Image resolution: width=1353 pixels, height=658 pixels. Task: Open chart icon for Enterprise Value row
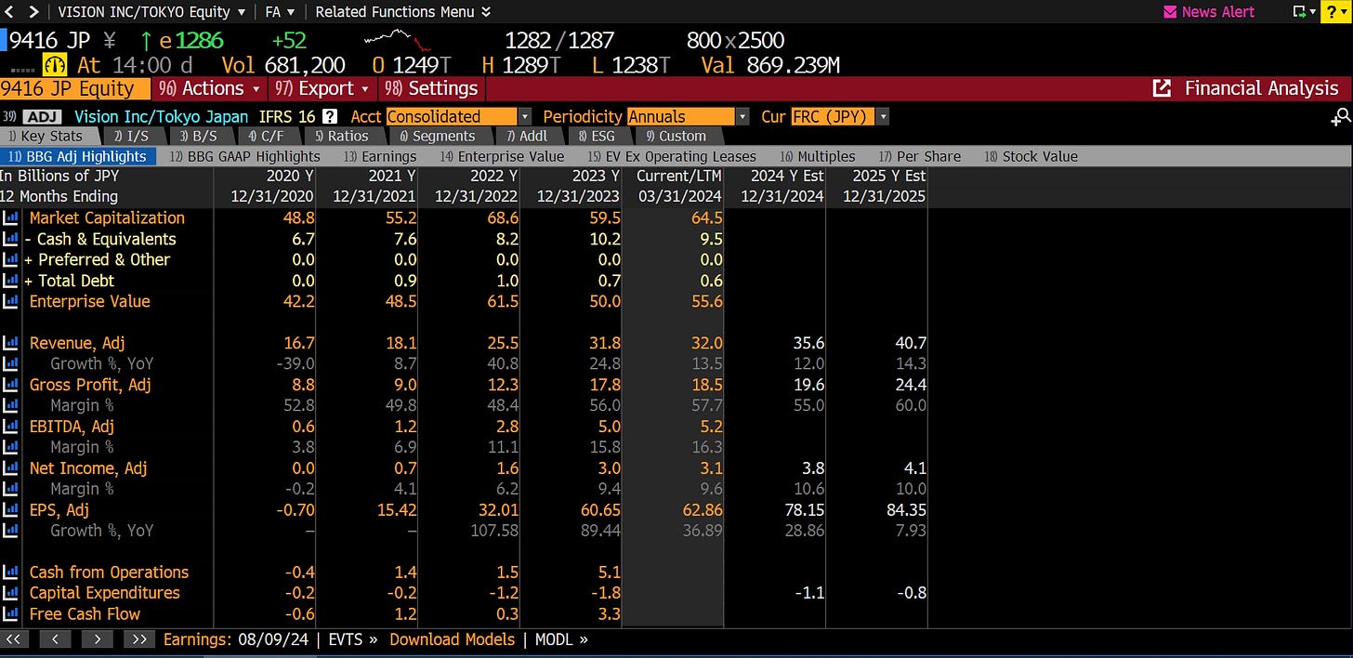10,301
